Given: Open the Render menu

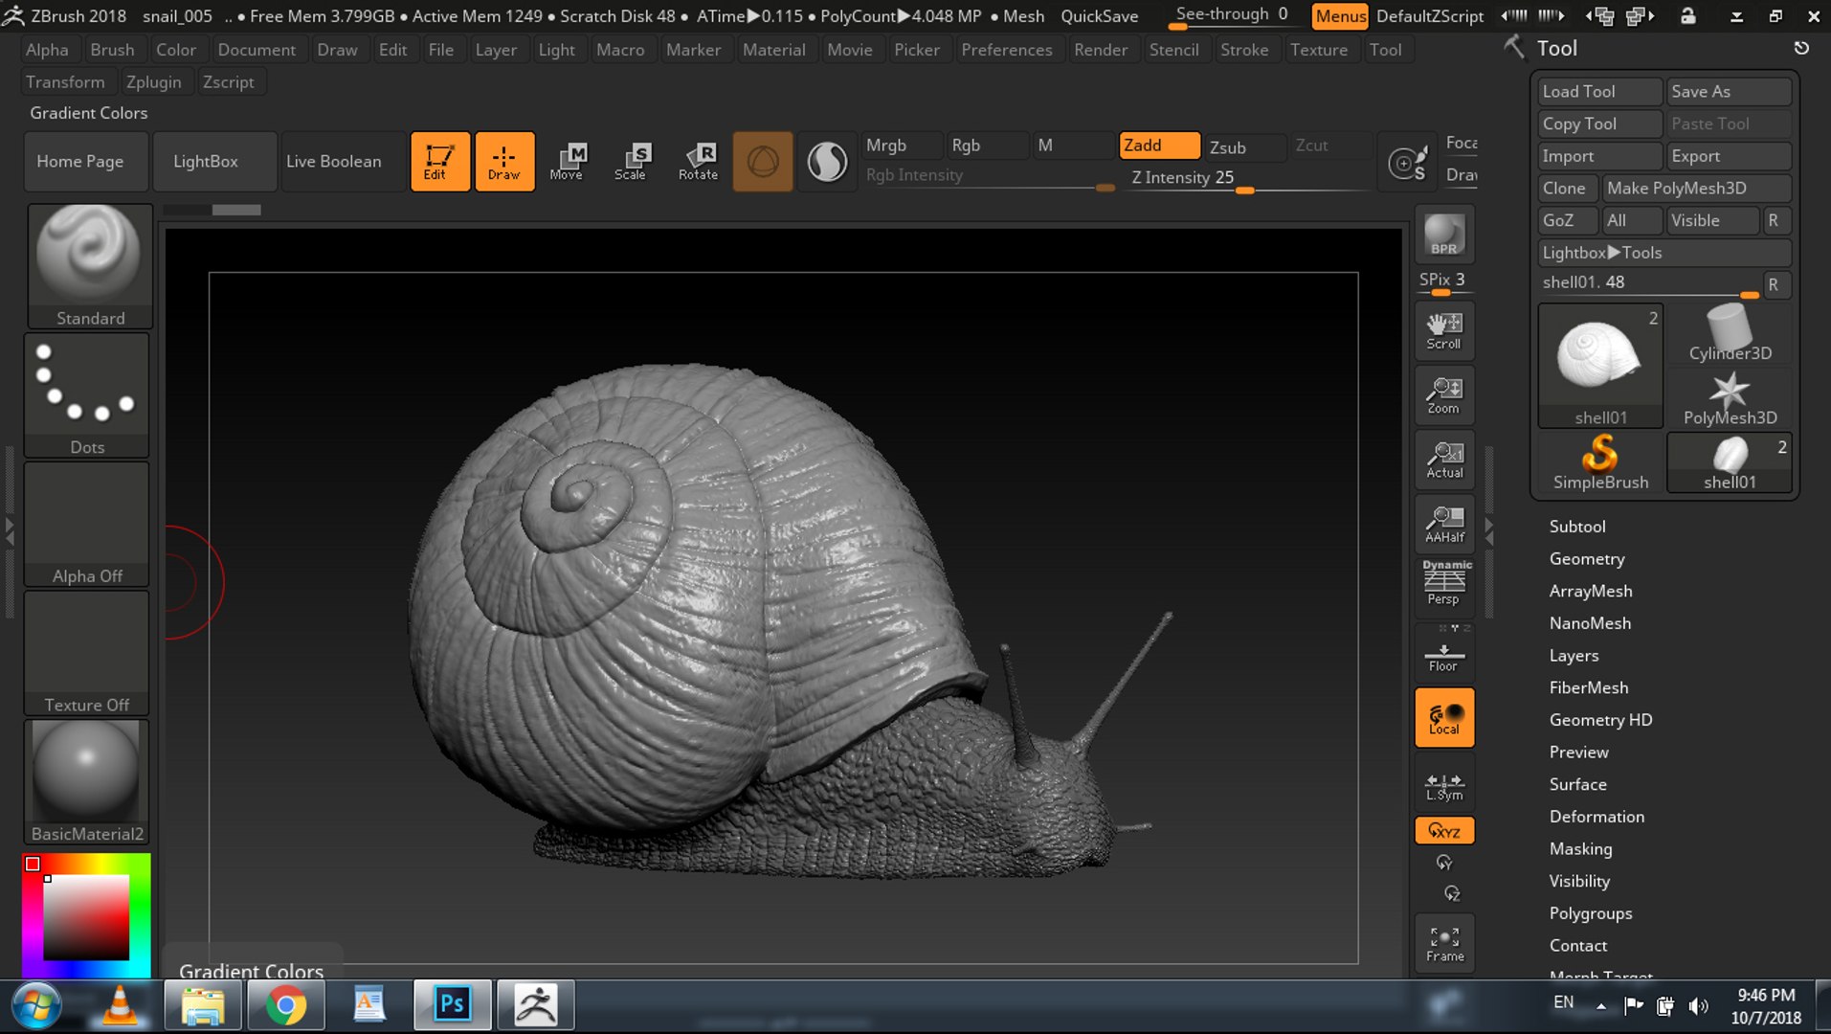Looking at the screenshot, I should [x=1100, y=50].
